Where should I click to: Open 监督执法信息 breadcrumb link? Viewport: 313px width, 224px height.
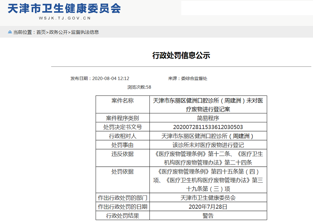[x=85, y=32]
